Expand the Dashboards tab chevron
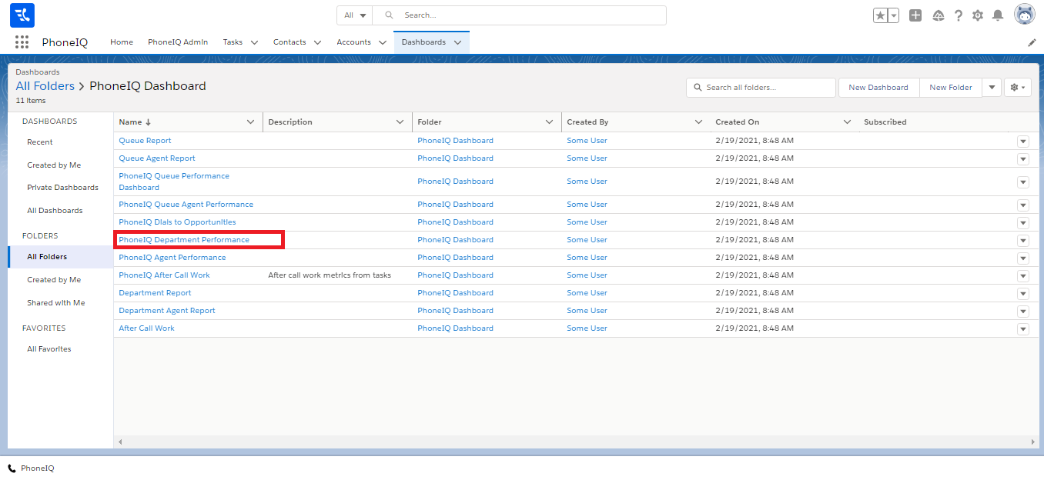 458,42
